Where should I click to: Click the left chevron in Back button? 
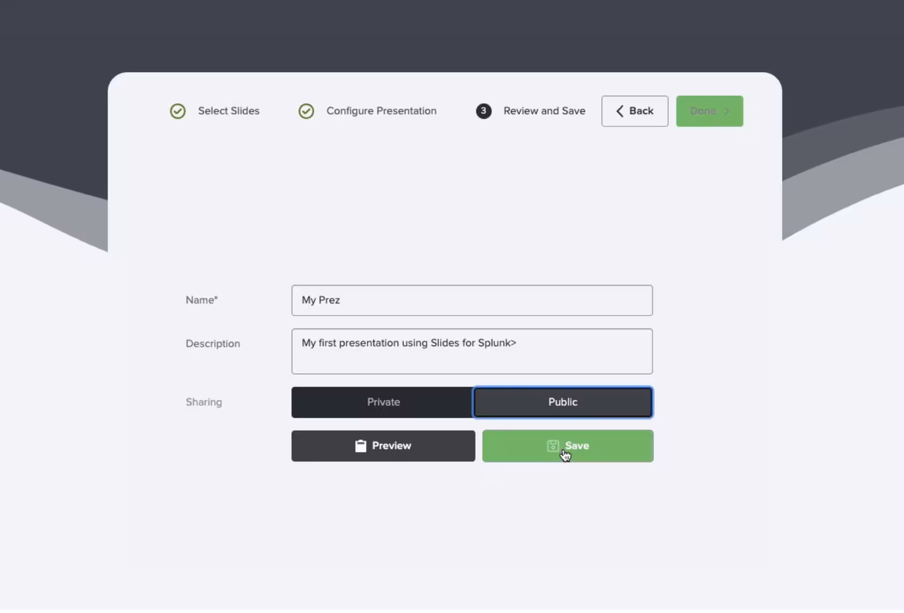(619, 111)
